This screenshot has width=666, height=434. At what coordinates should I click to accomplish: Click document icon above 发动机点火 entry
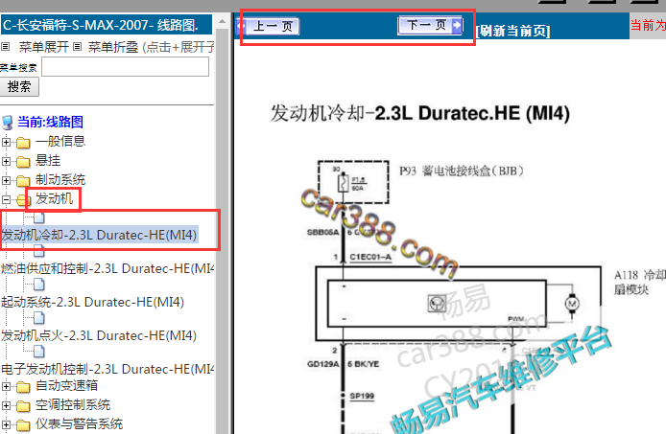[x=39, y=318]
